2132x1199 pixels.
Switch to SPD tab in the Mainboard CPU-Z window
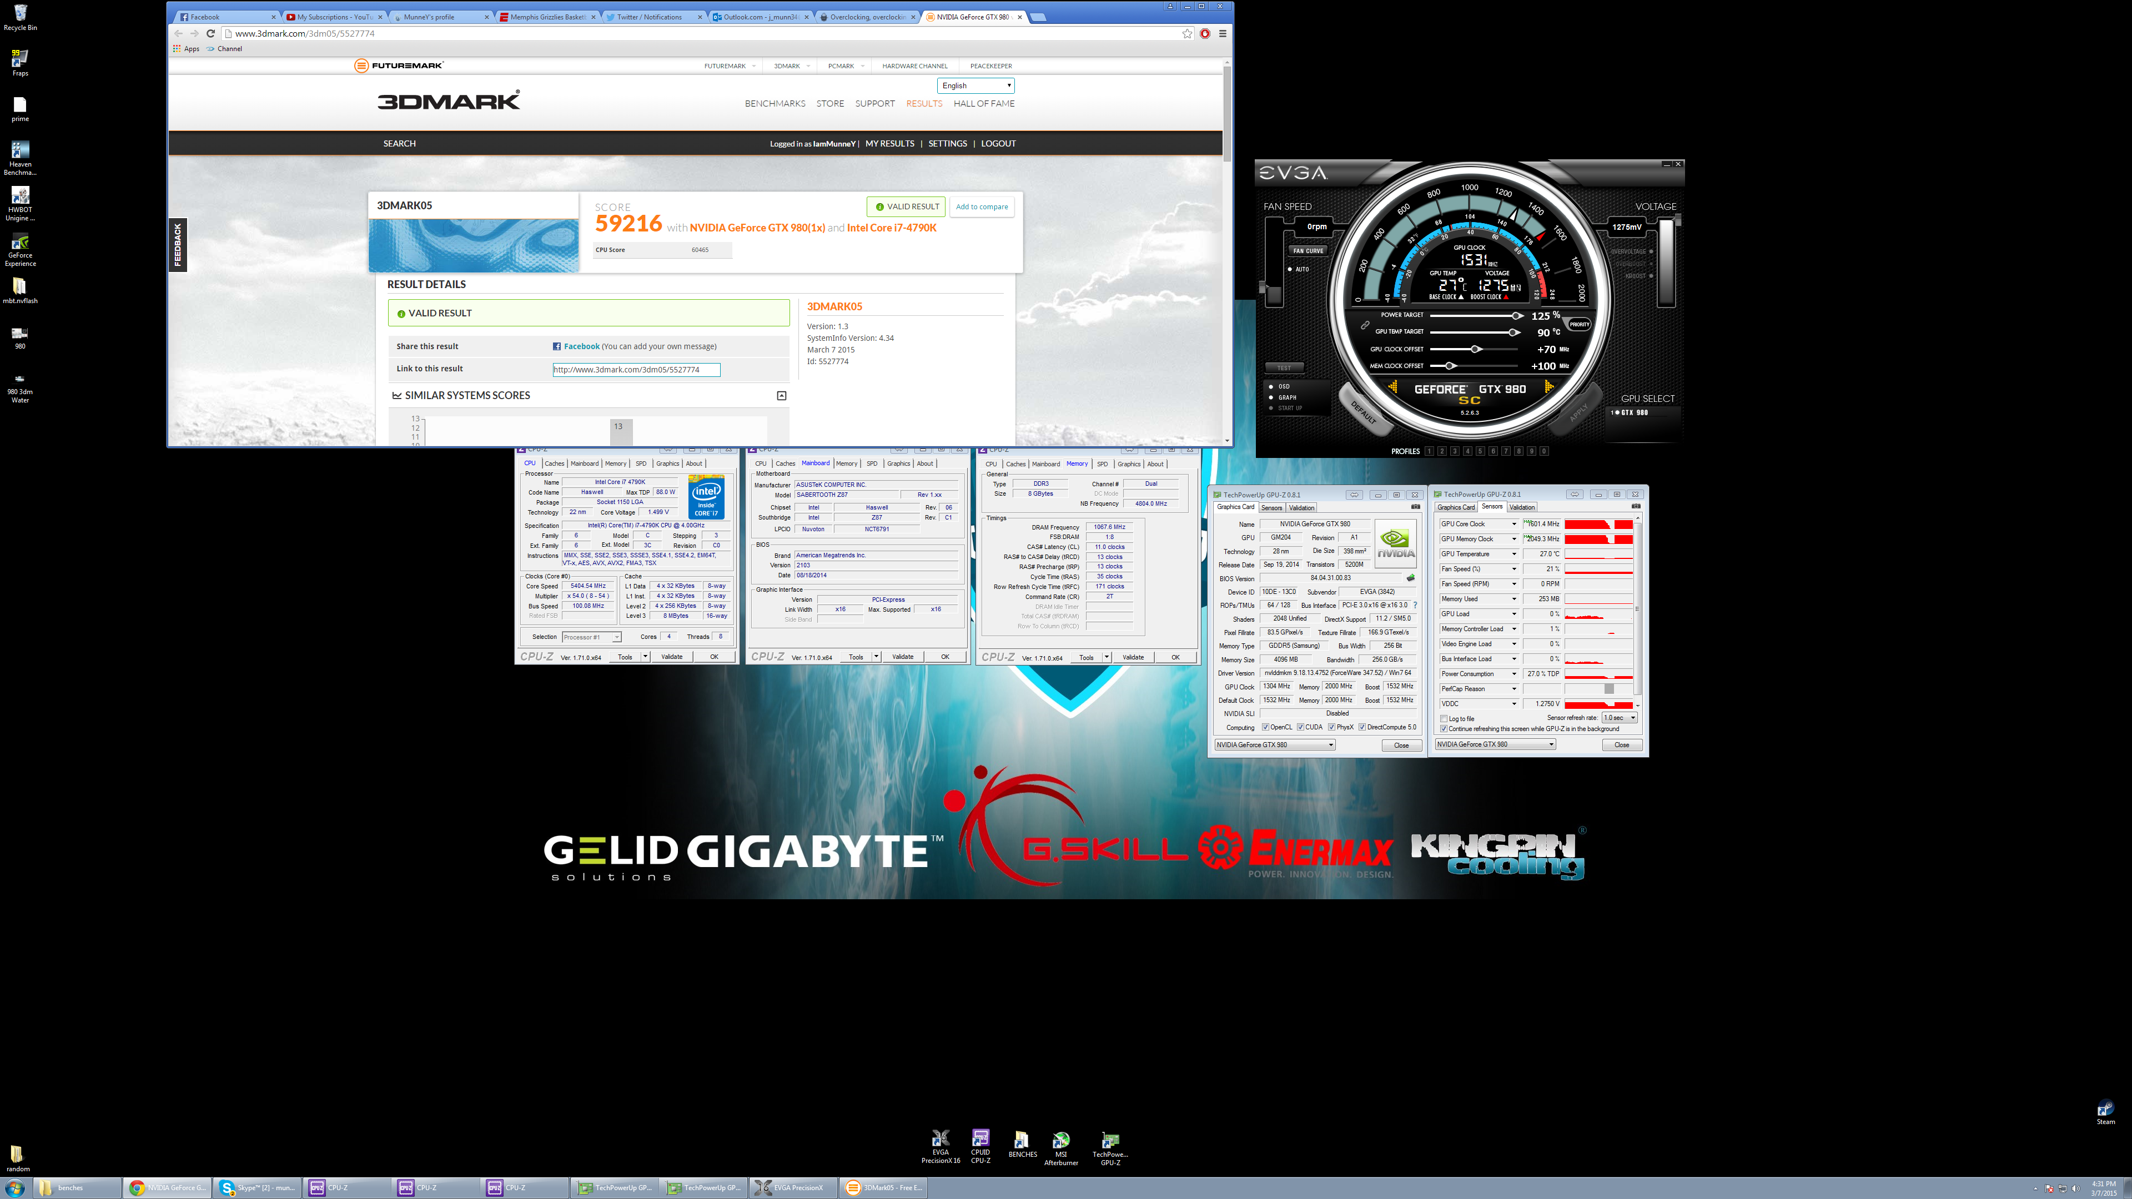(872, 464)
